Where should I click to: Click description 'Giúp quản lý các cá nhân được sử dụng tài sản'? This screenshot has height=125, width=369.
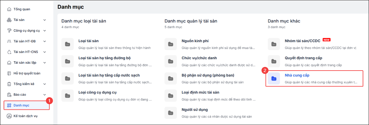click(x=217, y=116)
